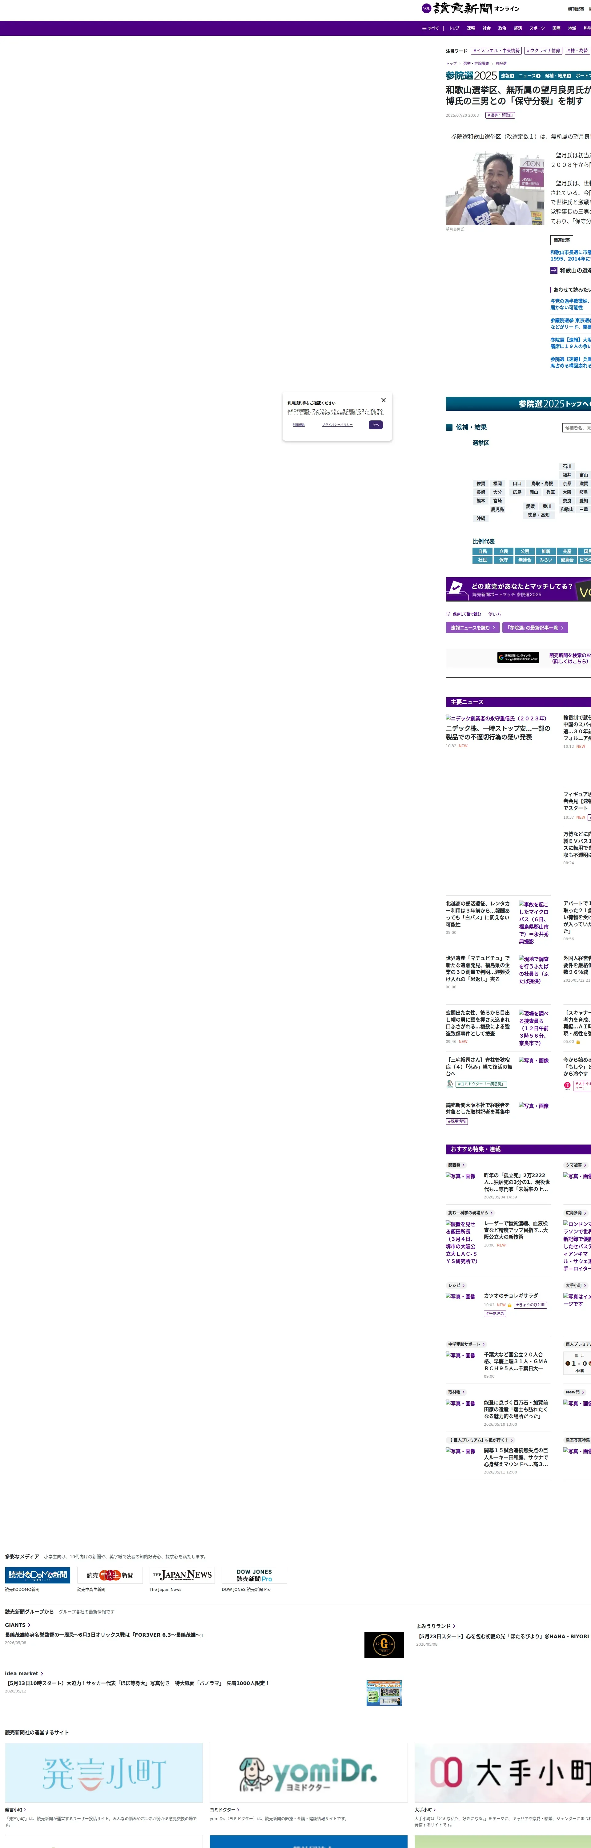Screen dimensions: 591x1848
Task: Select 社会 in the navigation bar
Action: click(486, 29)
